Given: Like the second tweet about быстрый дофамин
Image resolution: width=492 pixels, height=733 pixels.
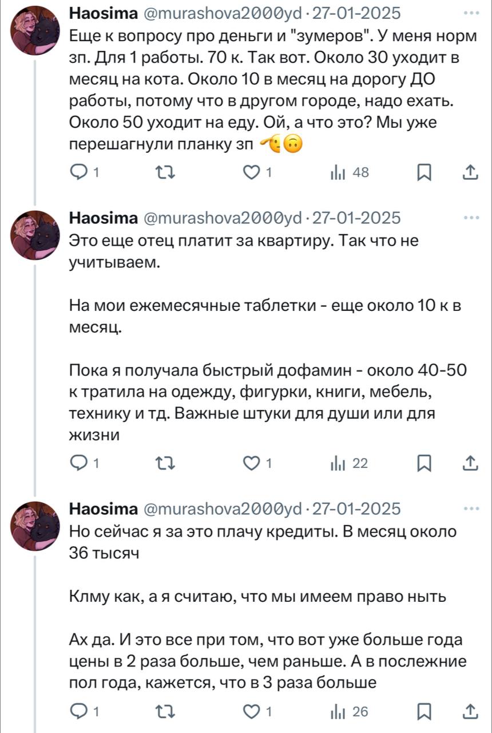Looking at the screenshot, I should pyautogui.click(x=252, y=464).
